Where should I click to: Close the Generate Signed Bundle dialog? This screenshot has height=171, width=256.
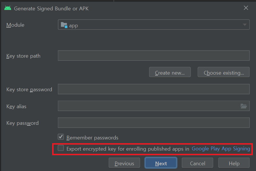[x=246, y=8]
